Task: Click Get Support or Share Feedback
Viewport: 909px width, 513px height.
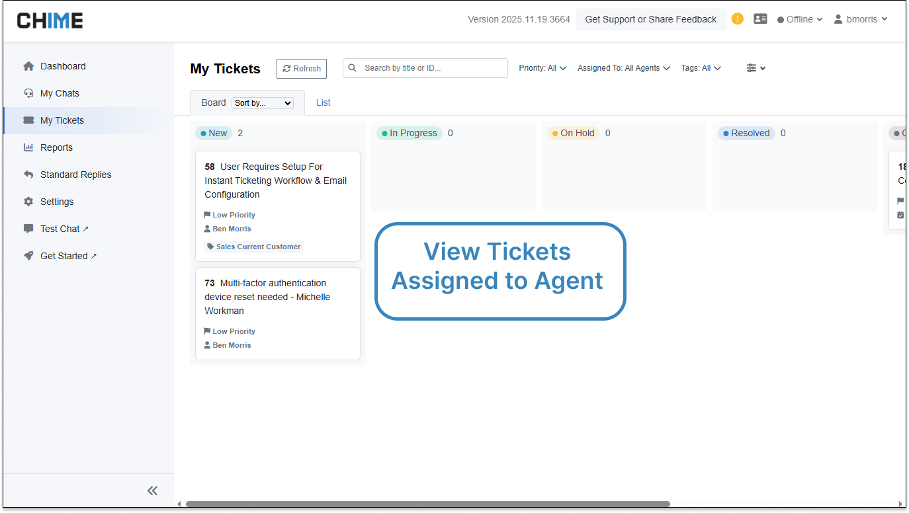Action: 650,19
